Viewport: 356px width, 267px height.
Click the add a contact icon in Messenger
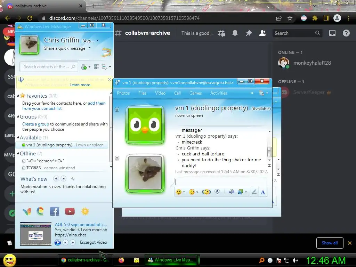click(x=84, y=67)
